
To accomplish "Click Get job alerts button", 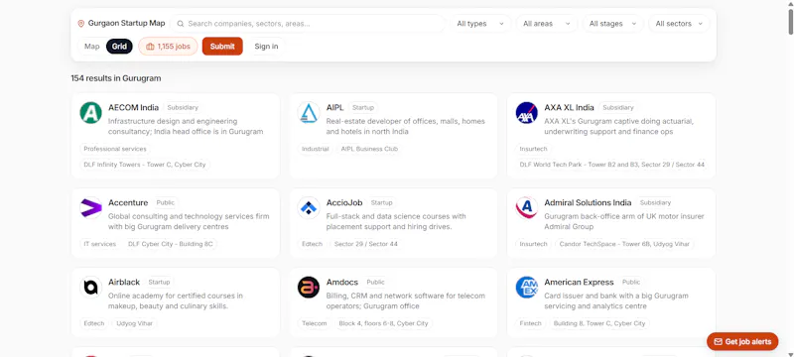I will click(742, 342).
